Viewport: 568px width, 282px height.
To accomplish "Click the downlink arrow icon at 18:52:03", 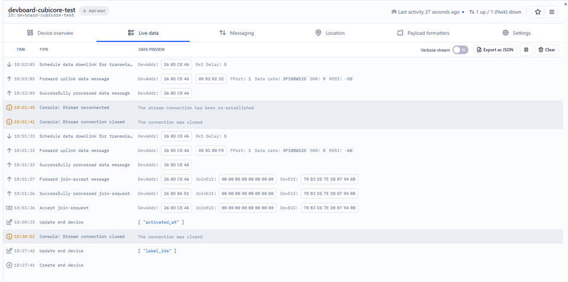I will click(x=9, y=64).
